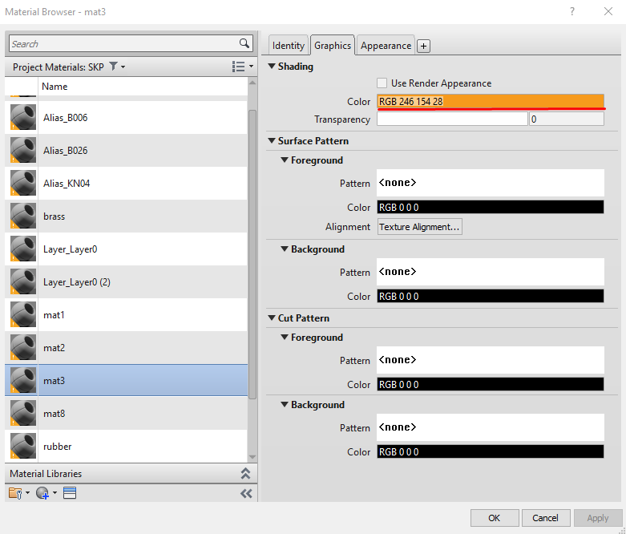Collapse the Surface Pattern section
The height and width of the screenshot is (534, 626).
(x=272, y=140)
